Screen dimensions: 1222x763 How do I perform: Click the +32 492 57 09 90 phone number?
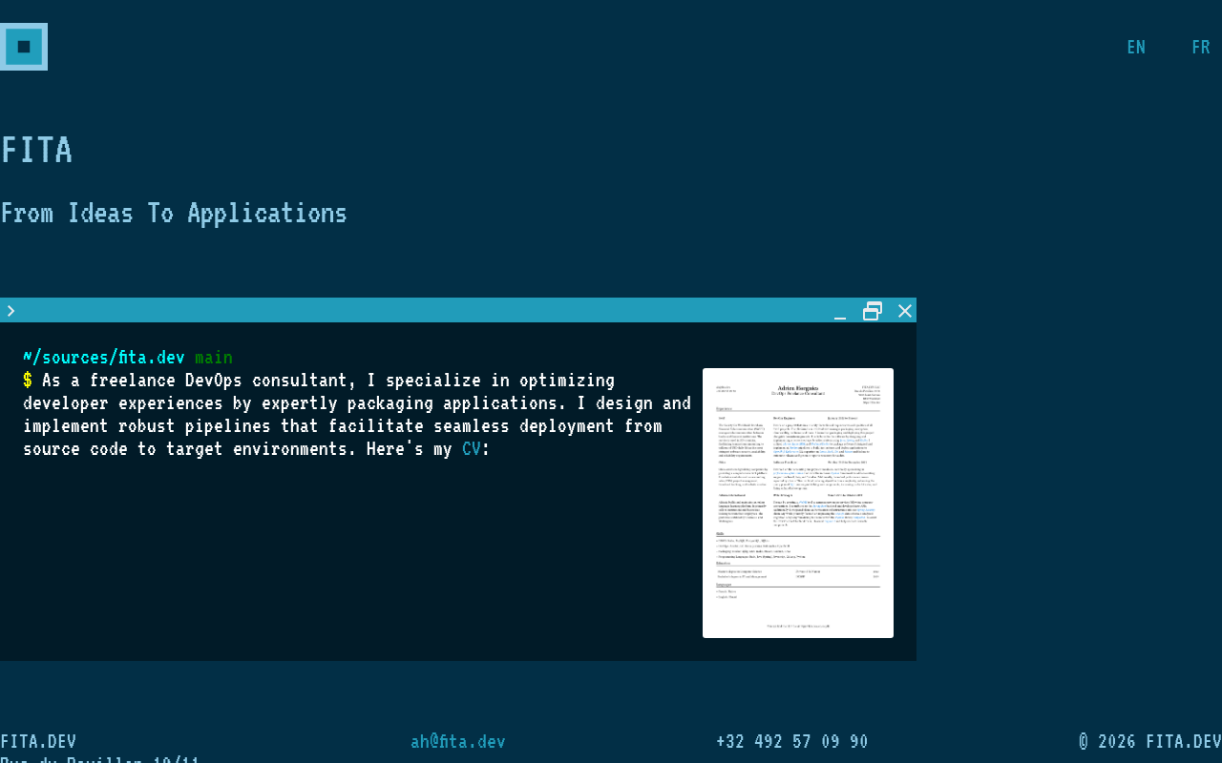792,741
